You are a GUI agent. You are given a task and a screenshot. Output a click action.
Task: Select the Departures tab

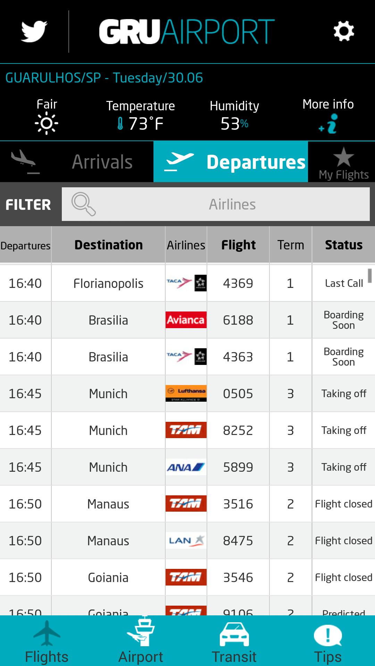(231, 162)
